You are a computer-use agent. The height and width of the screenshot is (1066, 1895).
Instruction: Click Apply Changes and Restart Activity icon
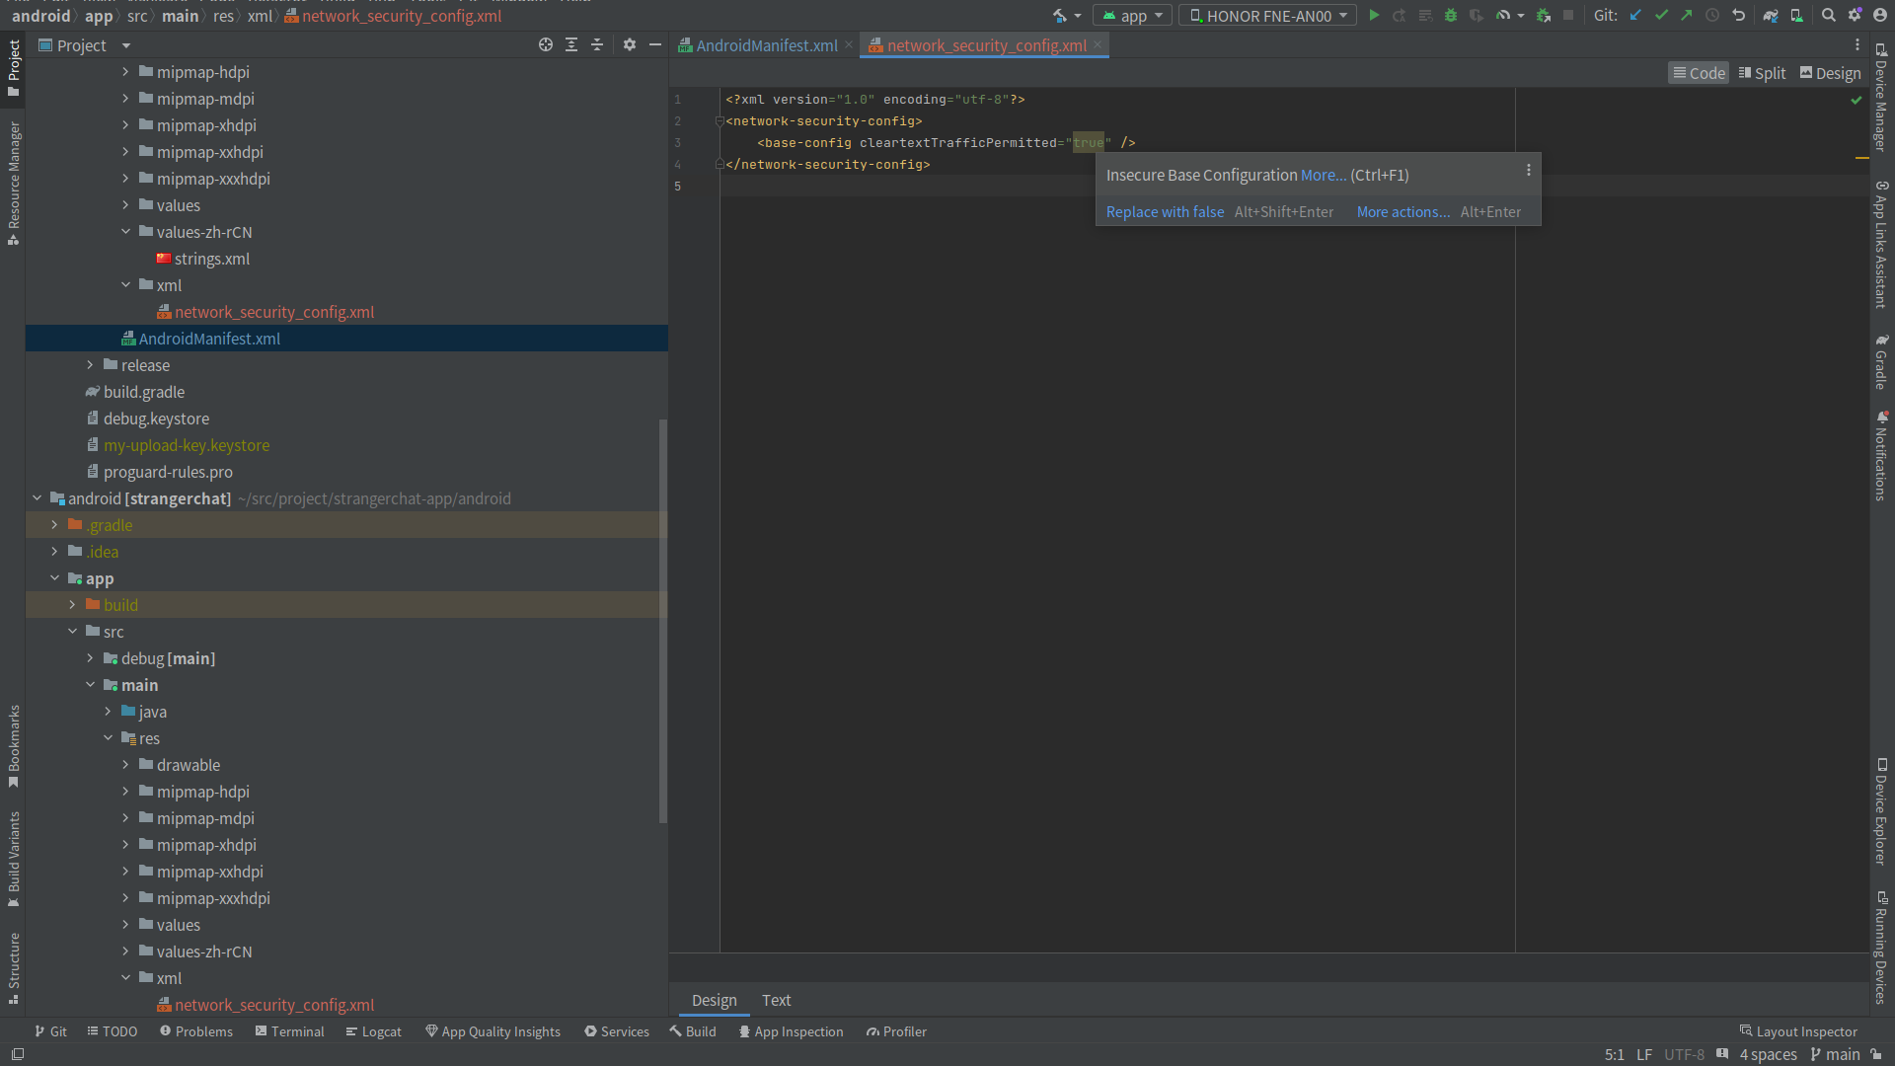1400,16
